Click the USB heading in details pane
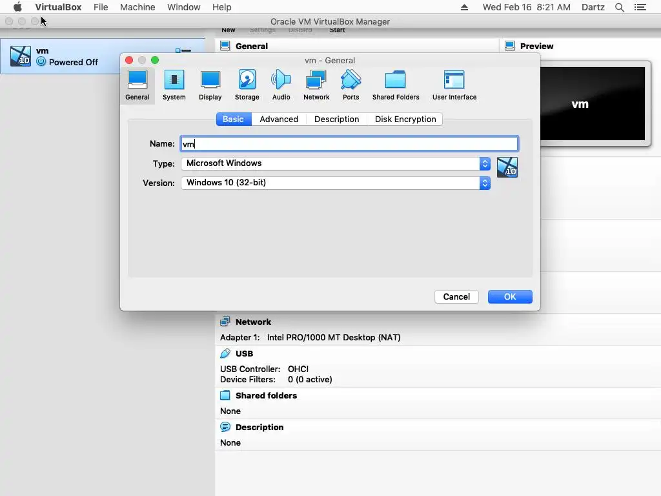The width and height of the screenshot is (661, 496). coord(244,353)
